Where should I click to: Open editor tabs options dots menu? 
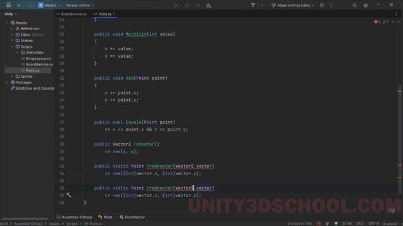coord(396,14)
